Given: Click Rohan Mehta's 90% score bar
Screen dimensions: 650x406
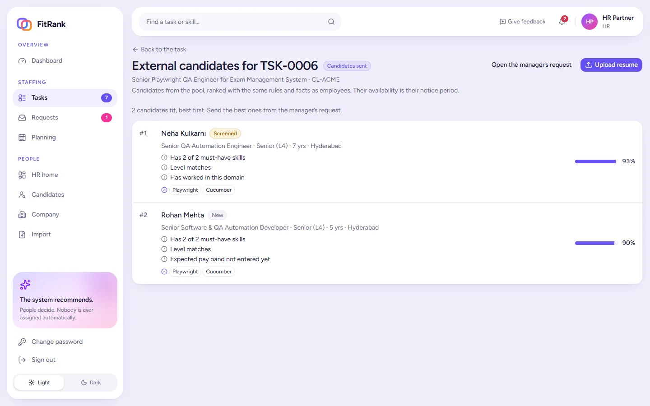Looking at the screenshot, I should 596,243.
